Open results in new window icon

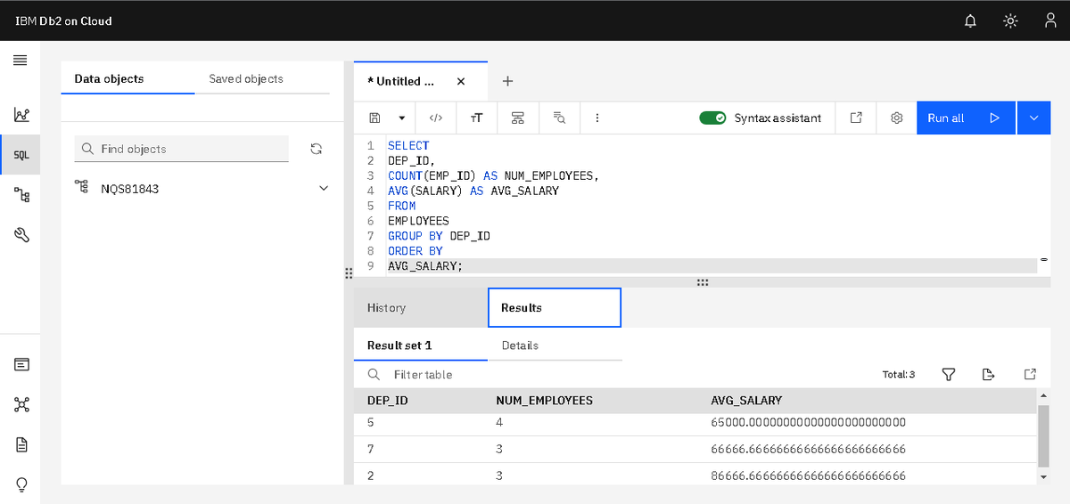1030,375
